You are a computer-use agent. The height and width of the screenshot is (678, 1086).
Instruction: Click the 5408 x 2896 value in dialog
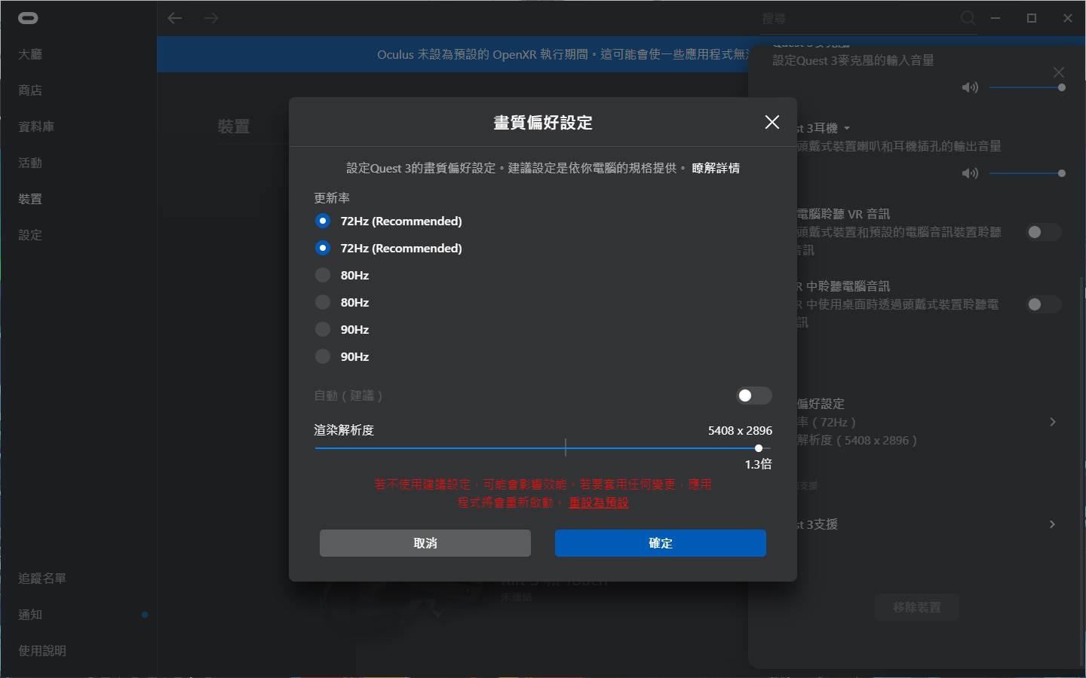coord(740,430)
